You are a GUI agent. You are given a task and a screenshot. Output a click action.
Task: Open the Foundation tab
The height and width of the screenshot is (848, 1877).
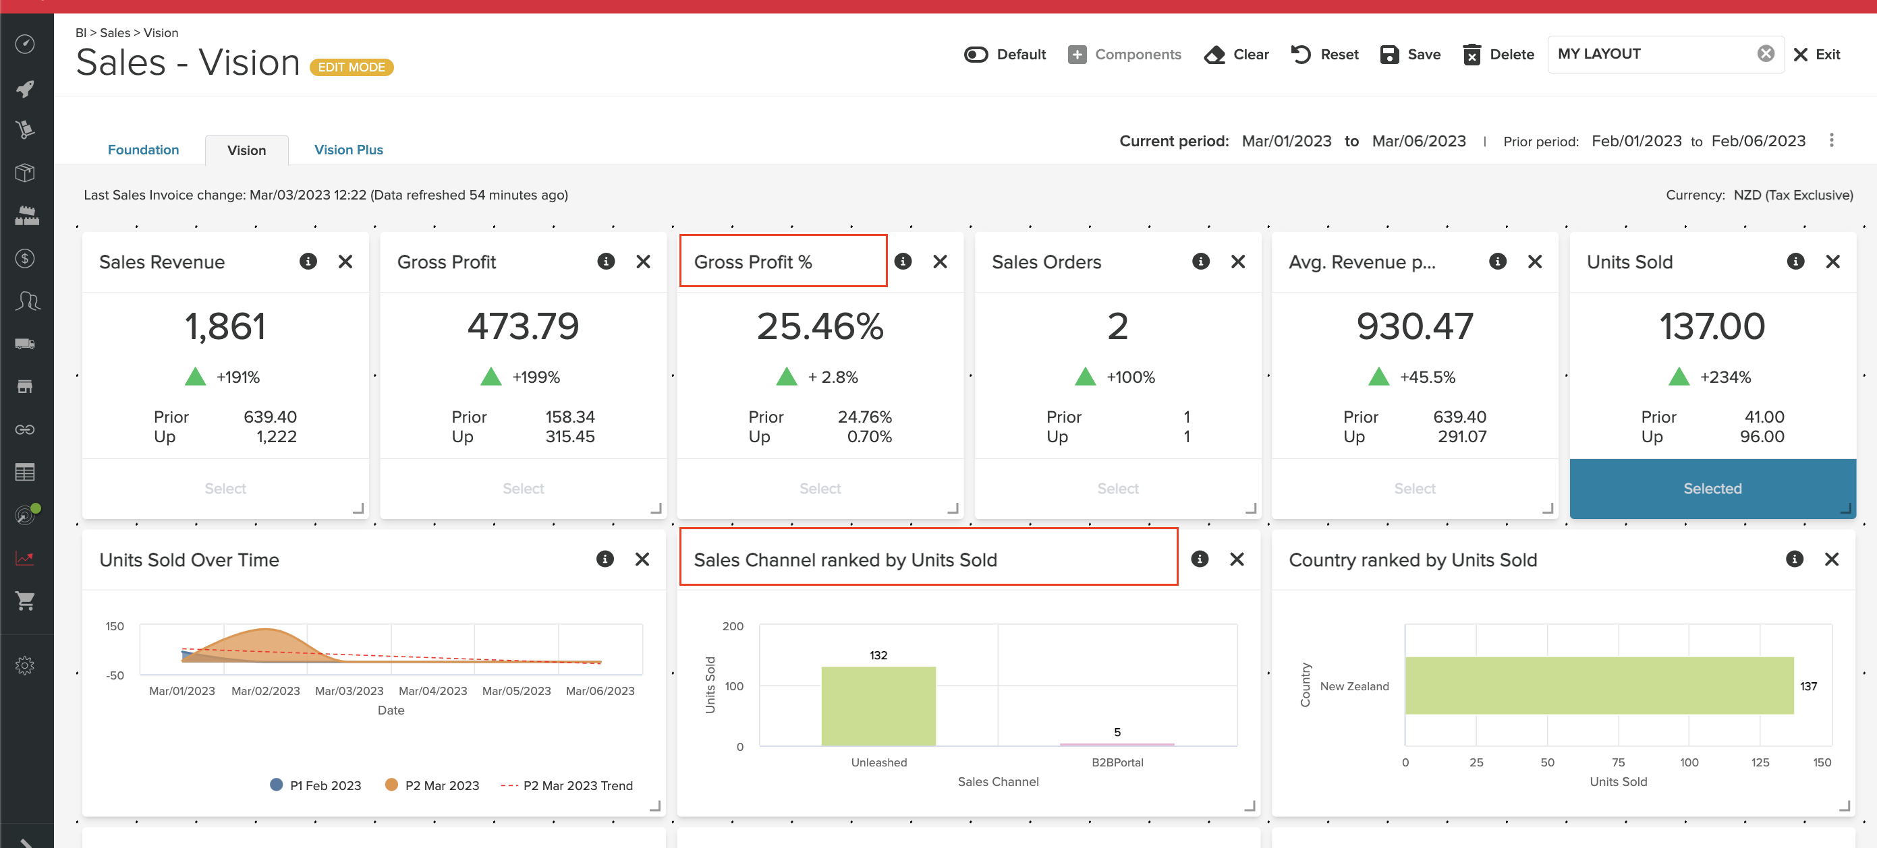[143, 149]
